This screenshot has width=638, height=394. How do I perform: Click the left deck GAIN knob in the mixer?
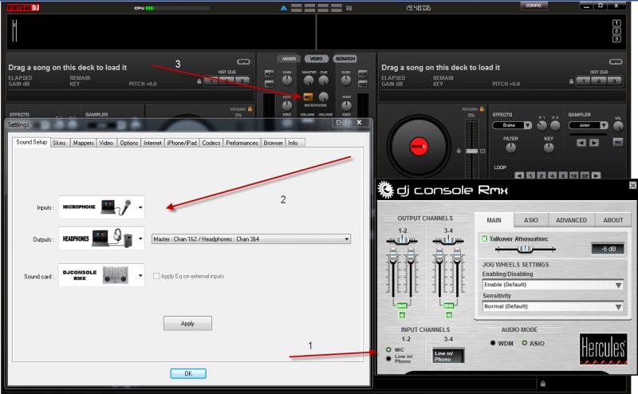click(287, 81)
